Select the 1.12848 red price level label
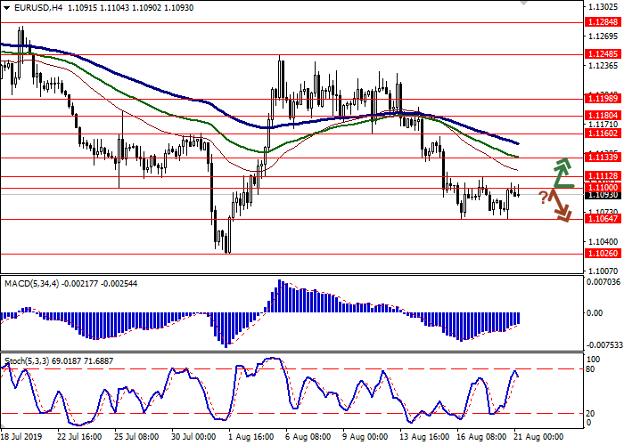Screen dimensions: 624x445 click(603, 23)
